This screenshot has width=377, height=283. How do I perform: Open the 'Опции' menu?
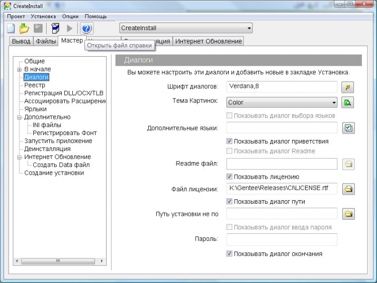coord(70,17)
